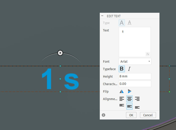
Task: Select the standard Text type icon
Action: click(x=122, y=23)
